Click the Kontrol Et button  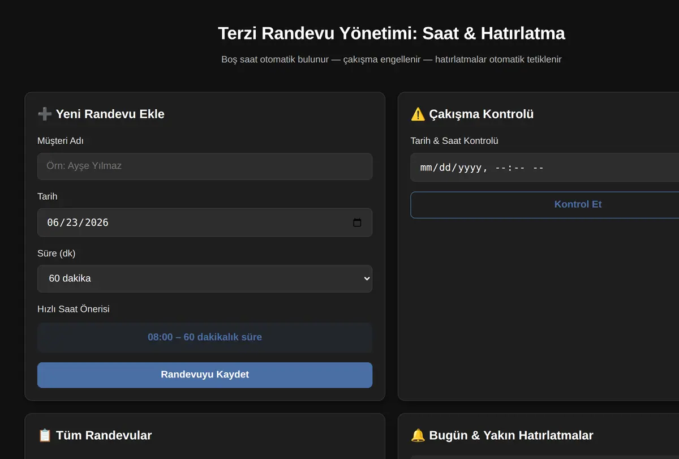544,204
